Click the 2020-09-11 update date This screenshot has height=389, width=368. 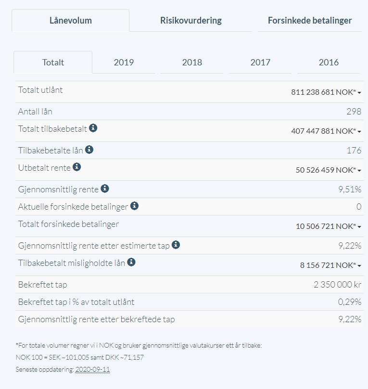pyautogui.click(x=92, y=369)
